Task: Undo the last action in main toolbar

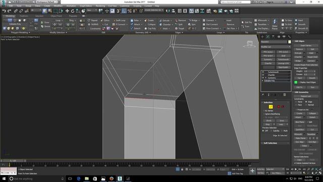Action: pos(4,11)
